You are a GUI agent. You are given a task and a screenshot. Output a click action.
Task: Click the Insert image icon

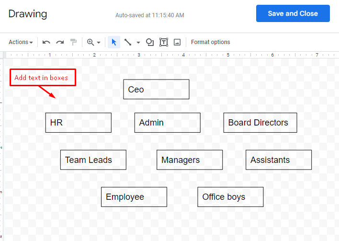[x=177, y=42]
